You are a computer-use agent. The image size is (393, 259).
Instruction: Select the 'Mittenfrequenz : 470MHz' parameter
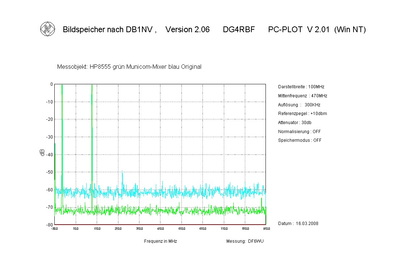[x=302, y=96]
